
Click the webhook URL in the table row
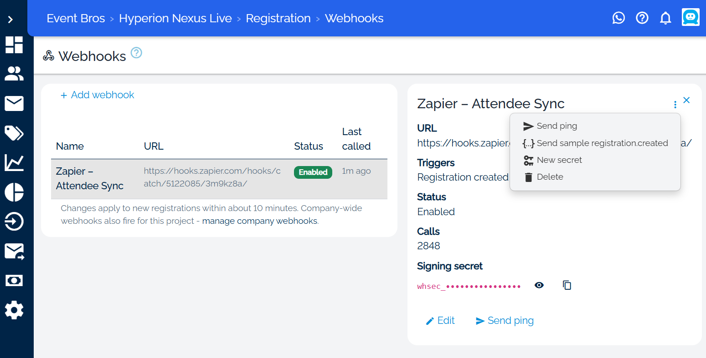pyautogui.click(x=212, y=177)
